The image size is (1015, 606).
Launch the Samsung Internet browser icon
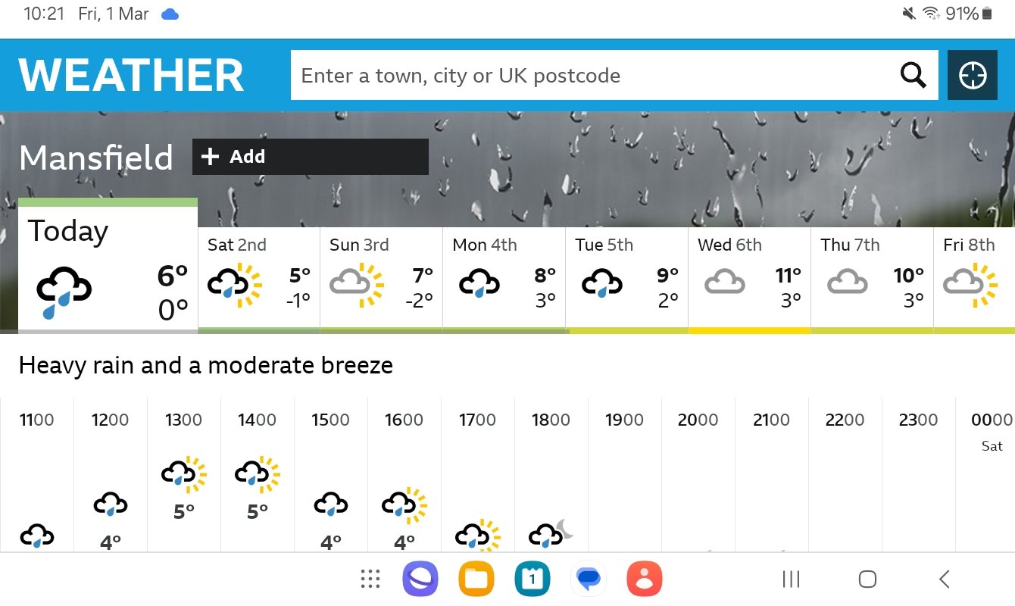tap(420, 579)
